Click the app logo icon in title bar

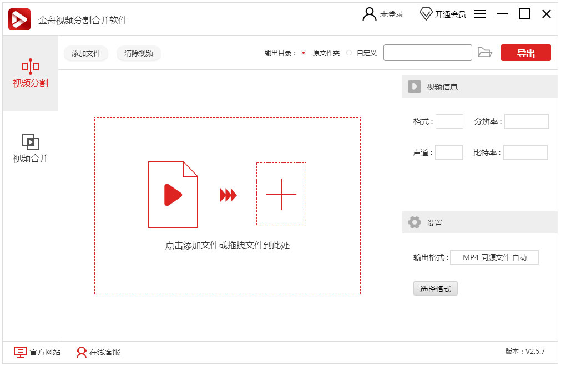(19, 19)
